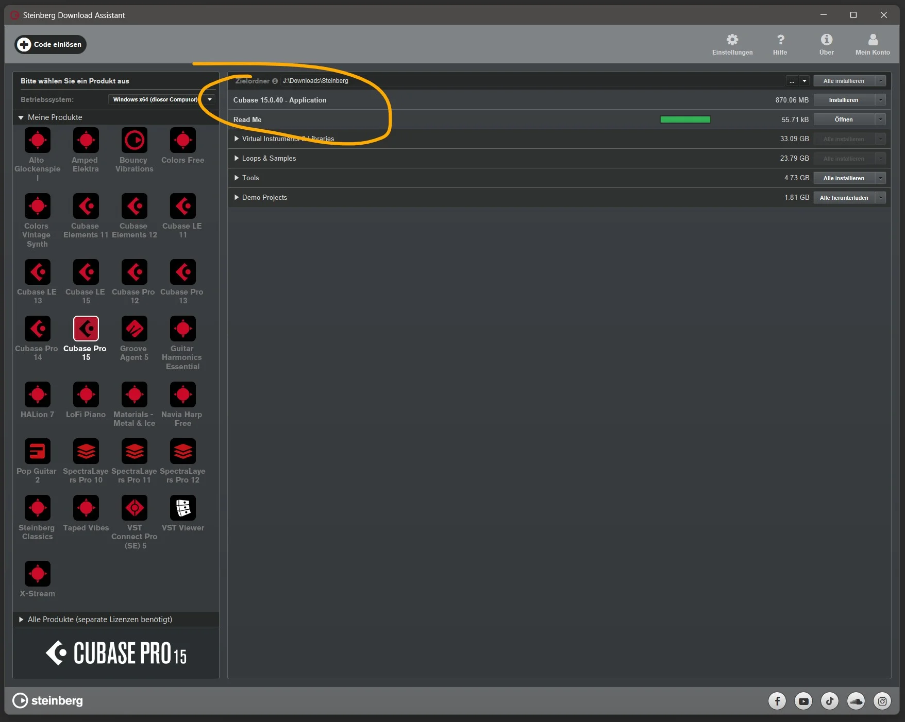This screenshot has height=722, width=905.
Task: Select the Alto Glockenspiel product icon
Action: click(x=38, y=140)
